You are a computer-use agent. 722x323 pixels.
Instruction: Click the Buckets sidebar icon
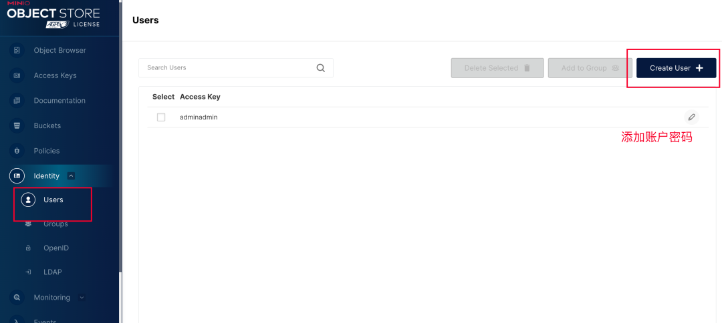pos(17,125)
